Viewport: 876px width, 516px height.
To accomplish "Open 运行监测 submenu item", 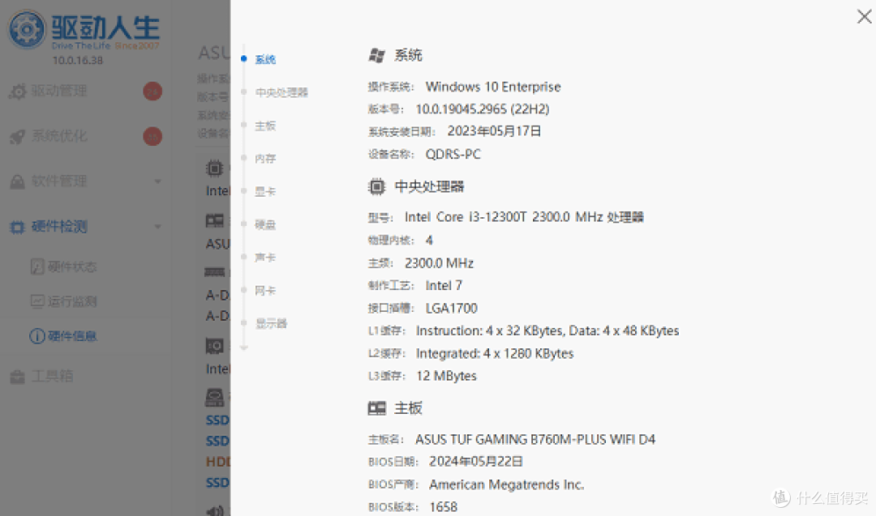I will (71, 301).
